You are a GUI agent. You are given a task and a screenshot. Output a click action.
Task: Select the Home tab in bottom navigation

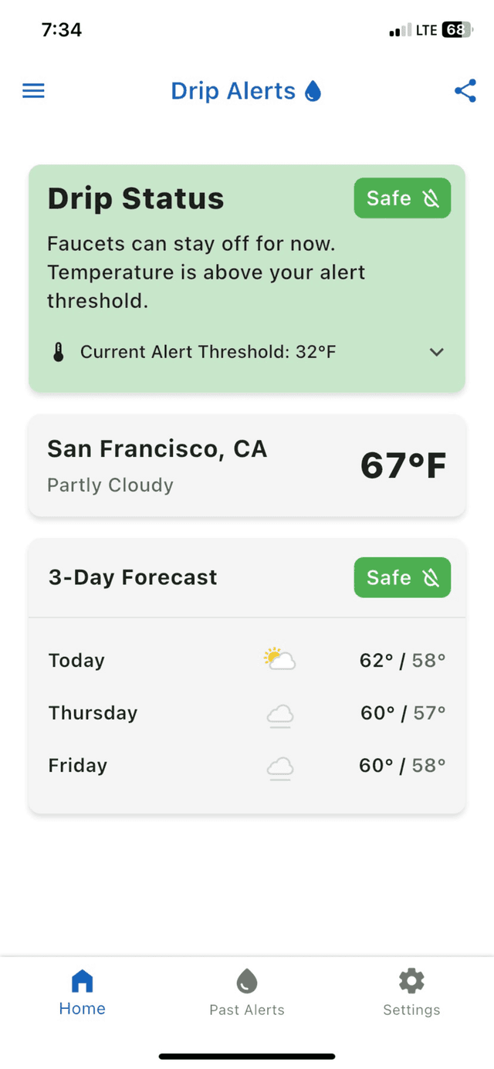click(x=82, y=992)
